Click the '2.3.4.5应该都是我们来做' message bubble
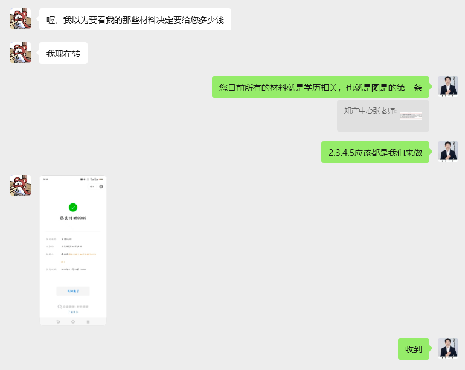The width and height of the screenshot is (465, 370). [375, 152]
